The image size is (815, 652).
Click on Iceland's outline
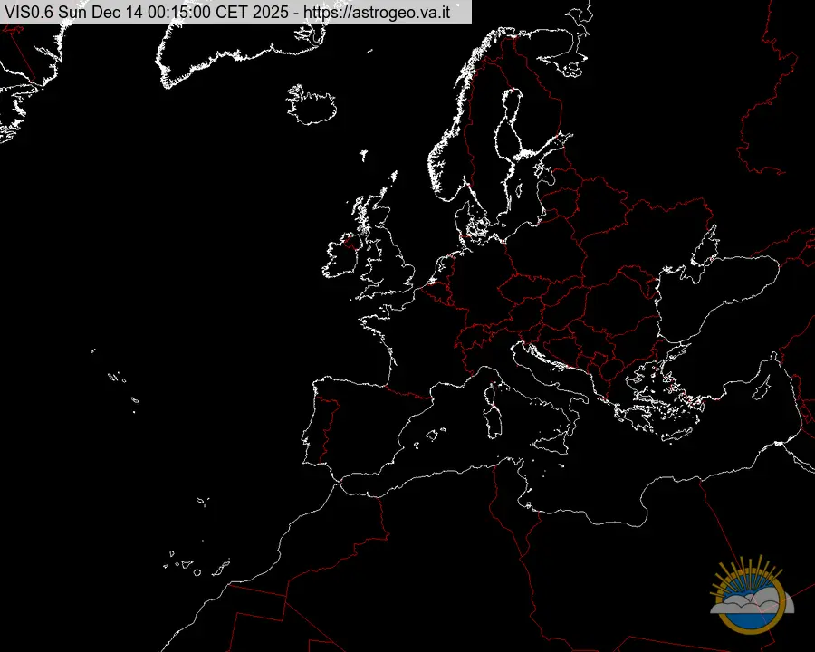[x=312, y=104]
